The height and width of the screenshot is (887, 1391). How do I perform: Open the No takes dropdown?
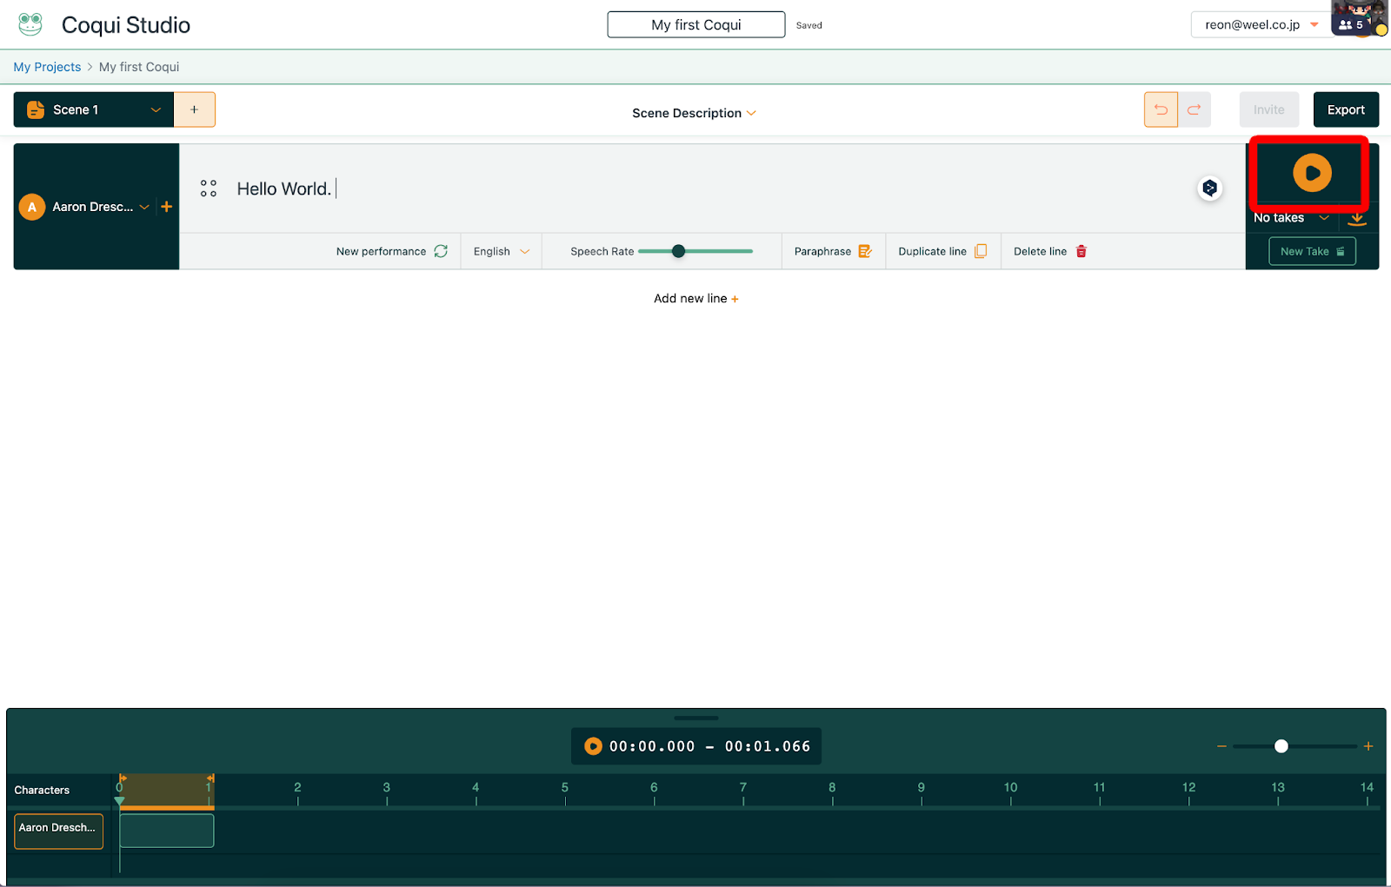(1292, 218)
